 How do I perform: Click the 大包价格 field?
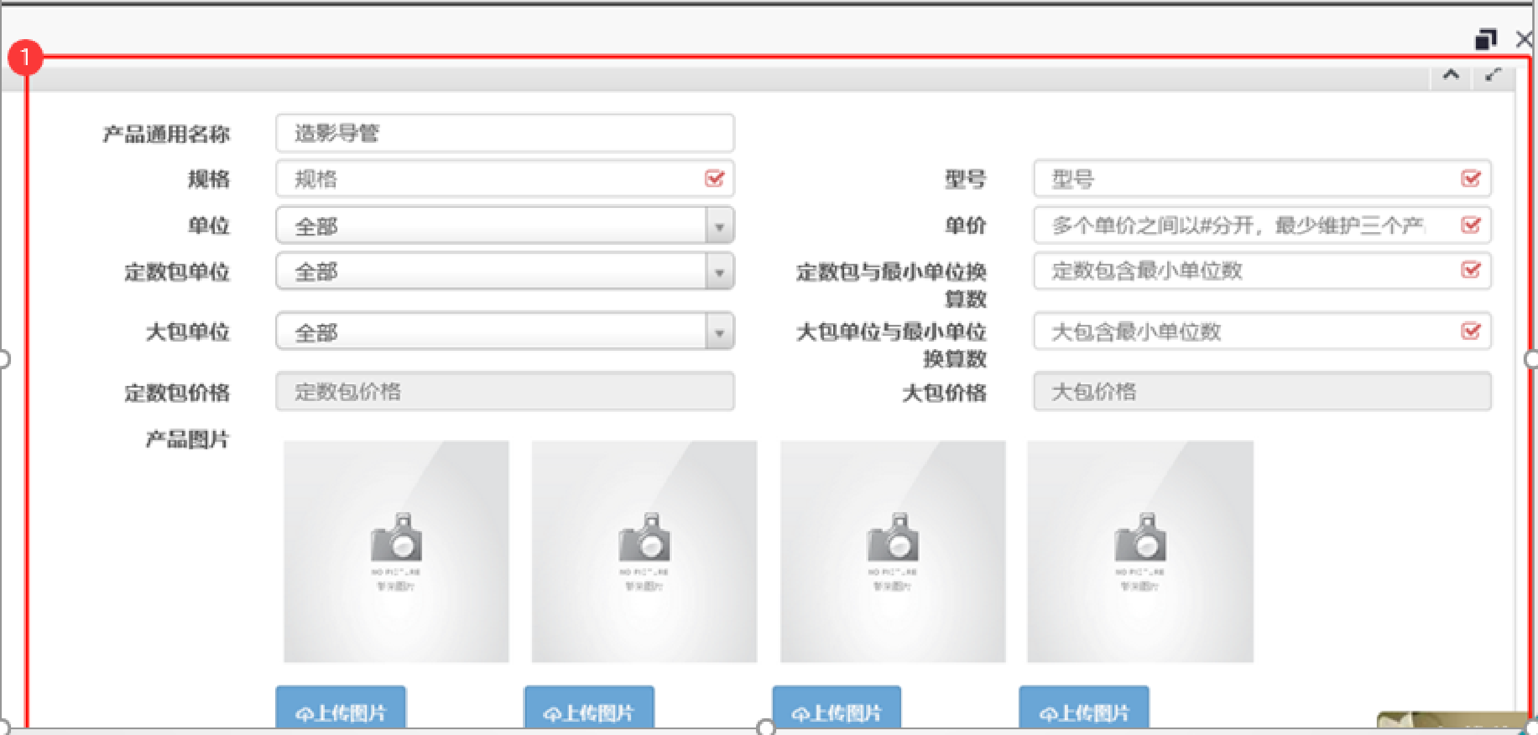(1262, 392)
